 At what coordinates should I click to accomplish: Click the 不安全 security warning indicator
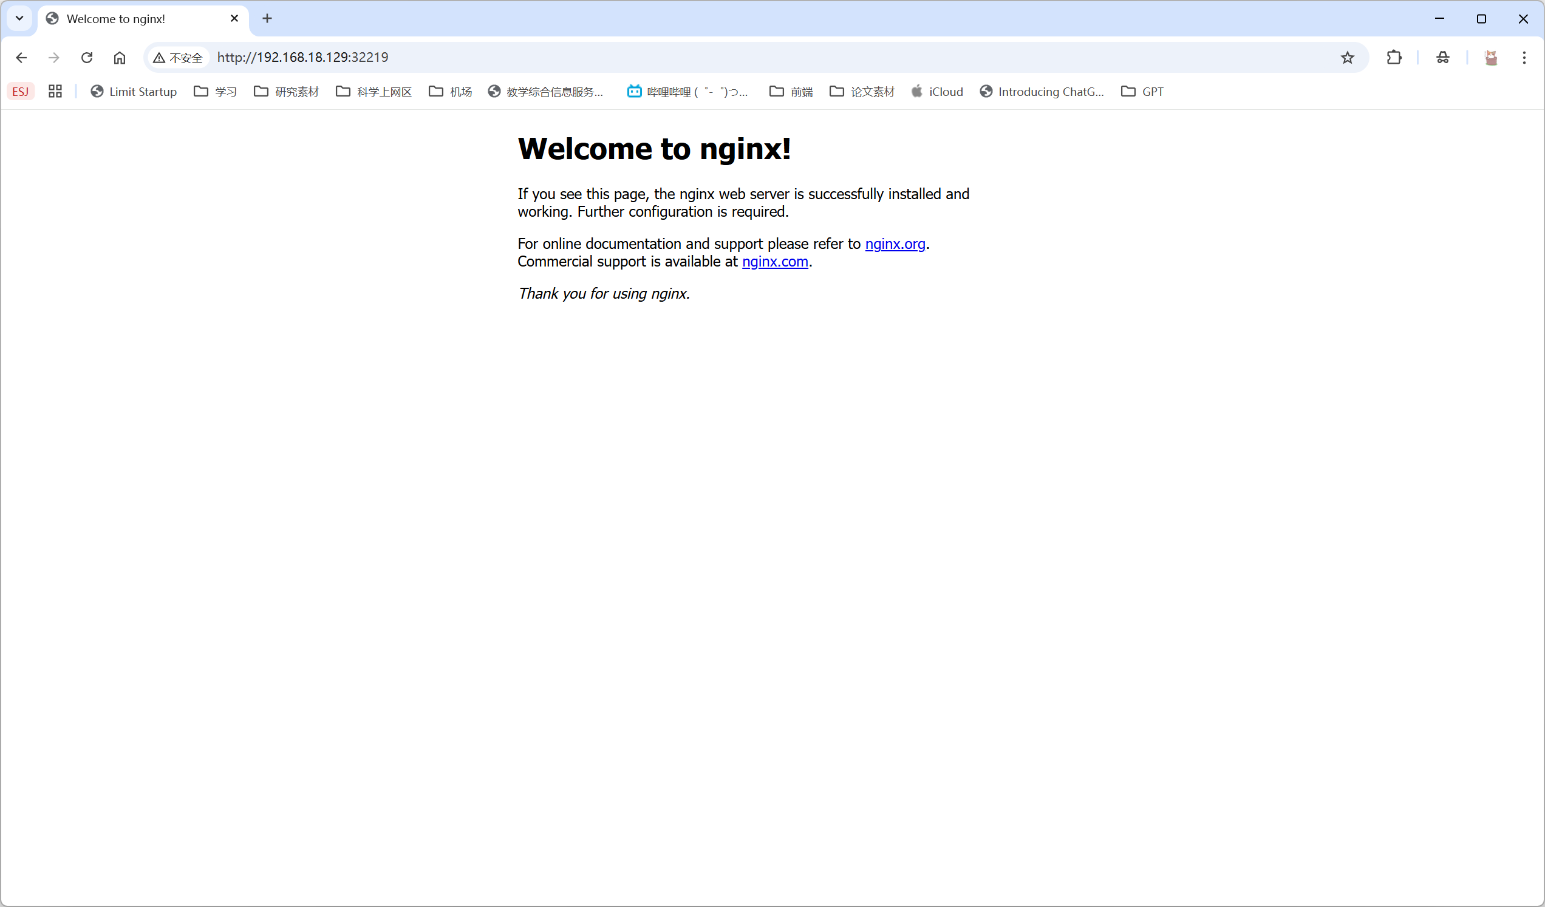click(178, 58)
